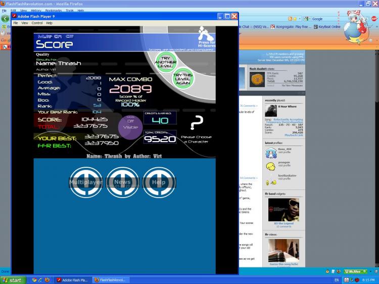
Task: Click 34 Comments link on webpage
Action: (x=249, y=178)
